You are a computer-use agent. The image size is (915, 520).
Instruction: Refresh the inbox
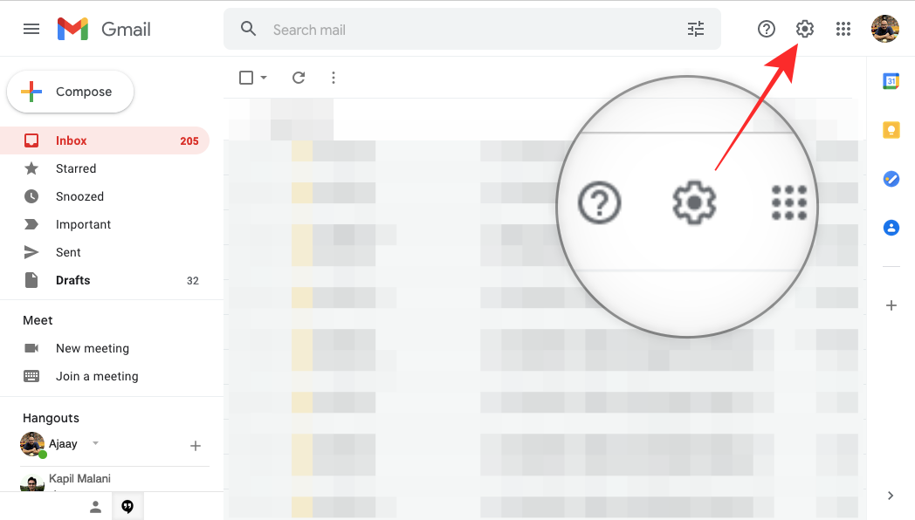click(299, 78)
